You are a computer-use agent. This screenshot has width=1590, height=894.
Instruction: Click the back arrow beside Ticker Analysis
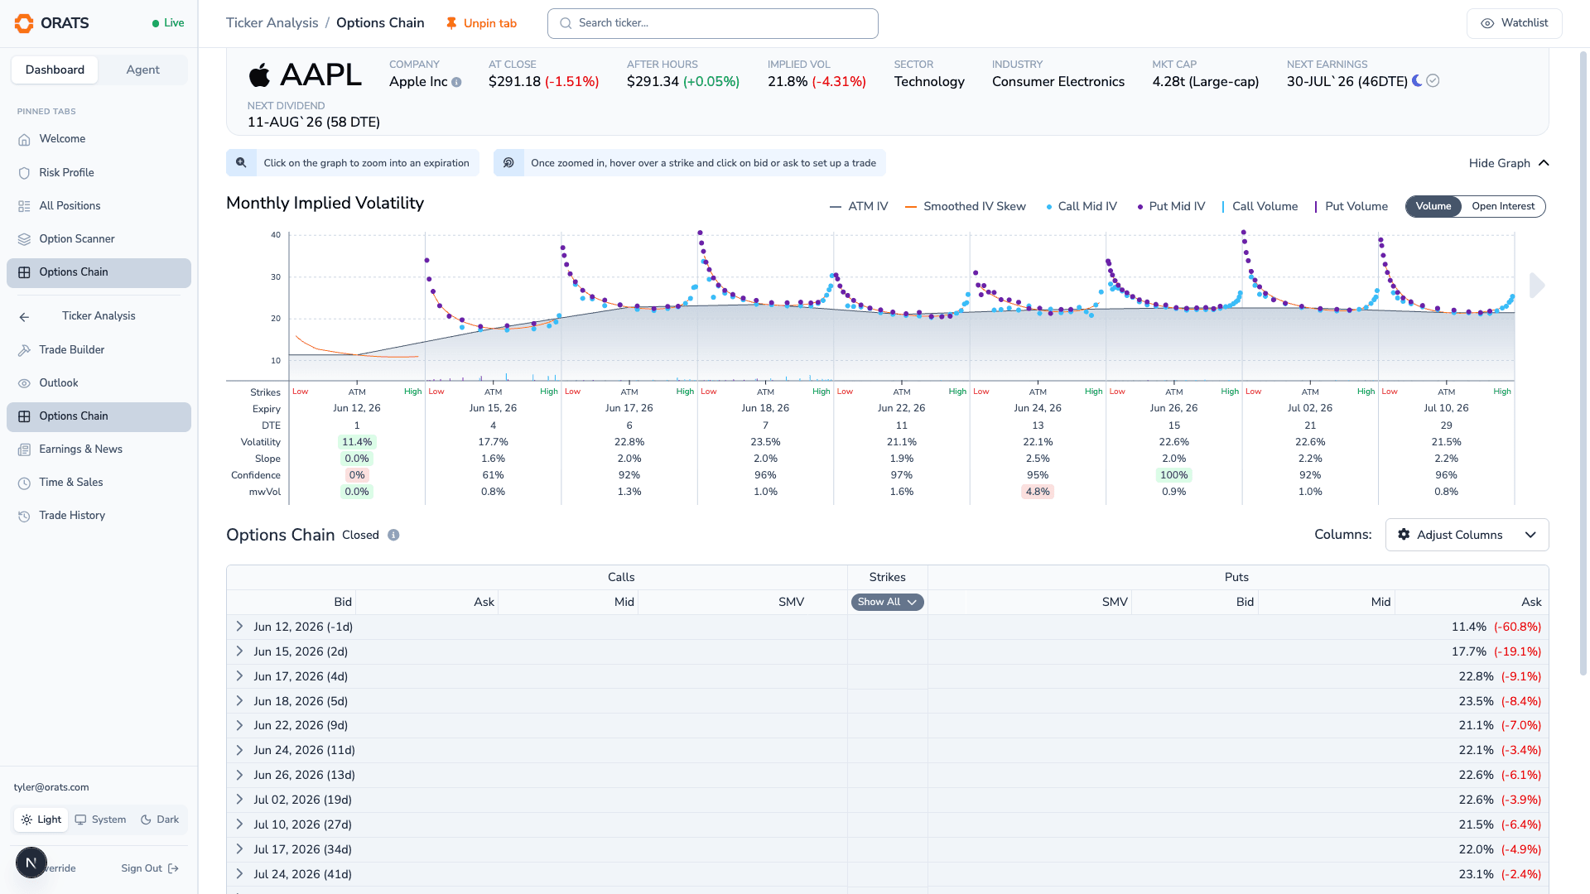[24, 317]
